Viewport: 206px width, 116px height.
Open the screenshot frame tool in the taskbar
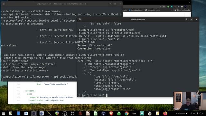pos(72,113)
